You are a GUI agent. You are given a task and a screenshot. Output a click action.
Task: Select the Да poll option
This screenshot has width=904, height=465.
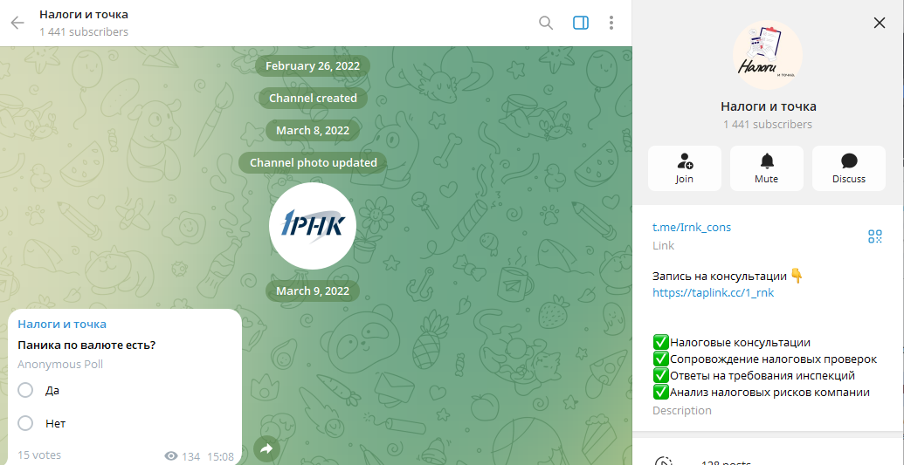point(26,390)
